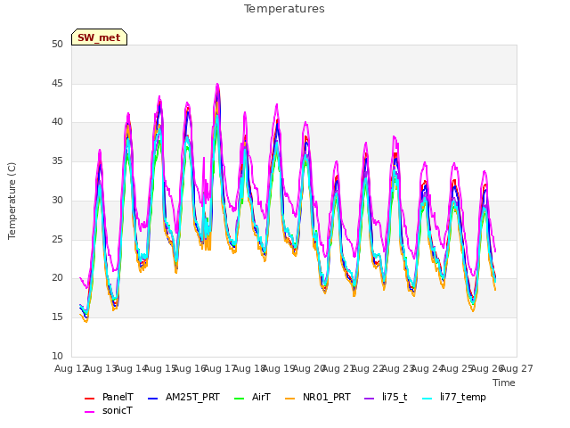This screenshot has height=428, width=570.
Task: Click the Aug 13 x-axis tick label
Action: [x=100, y=368]
